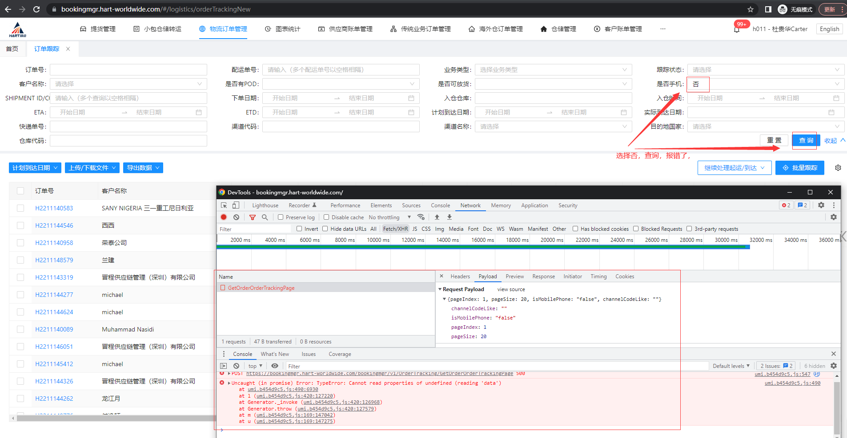Click the red filter funnel icon

point(252,217)
